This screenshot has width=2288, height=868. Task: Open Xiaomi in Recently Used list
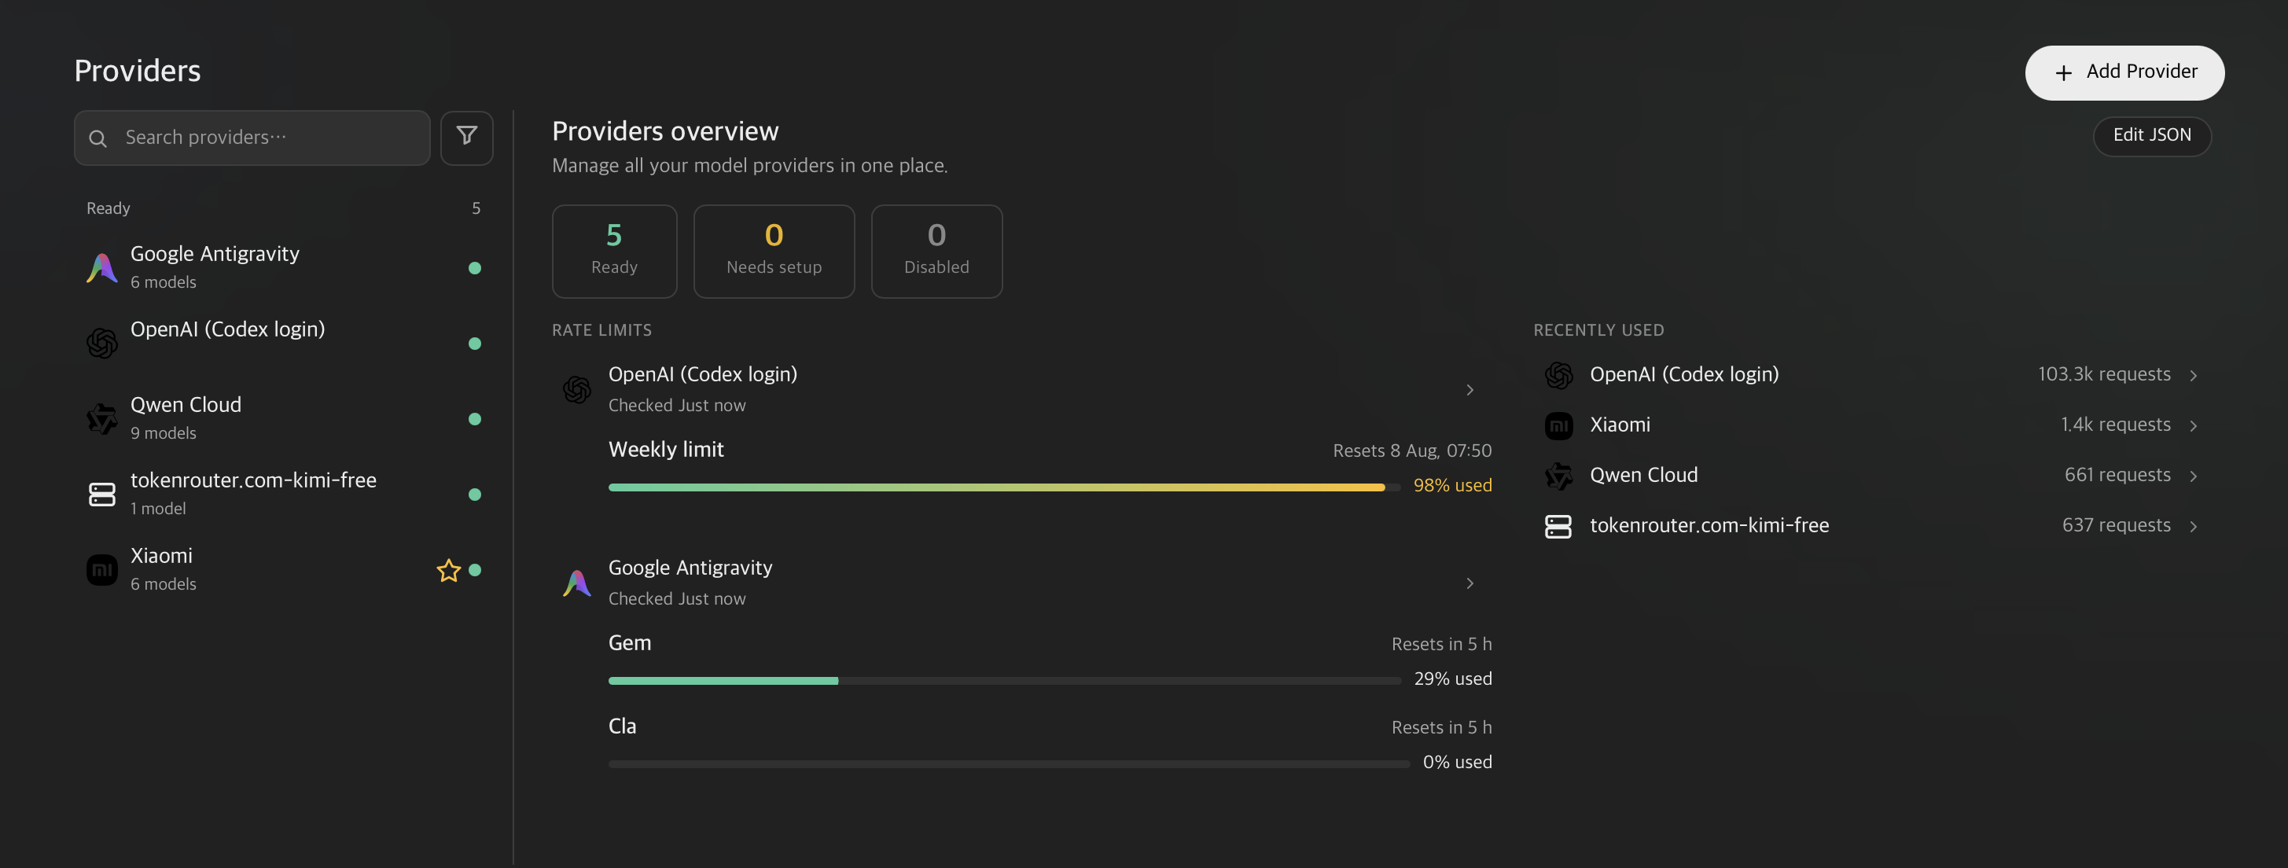(x=1872, y=425)
